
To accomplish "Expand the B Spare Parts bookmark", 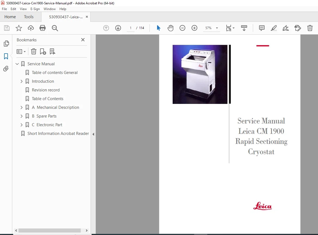I will coord(22,116).
